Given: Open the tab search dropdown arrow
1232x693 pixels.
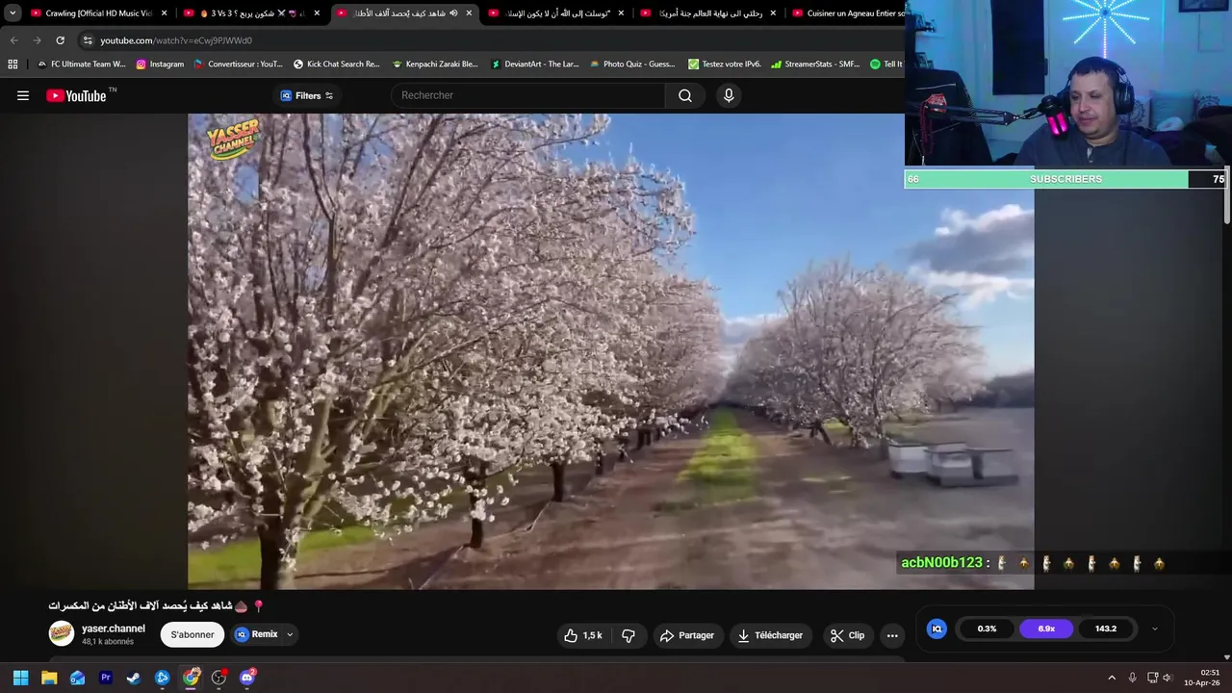Looking at the screenshot, I should (13, 13).
